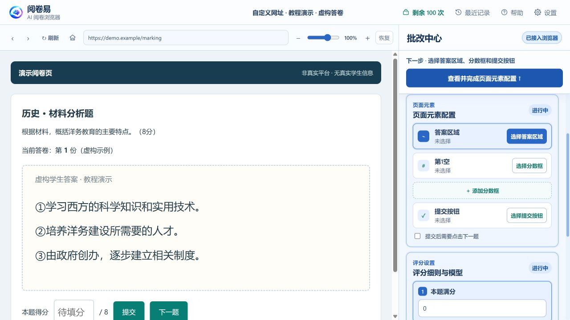570x320 pixels.
Task: Click answer line ③由政府创办，逐步建立相关制度。
Action: coord(118,256)
